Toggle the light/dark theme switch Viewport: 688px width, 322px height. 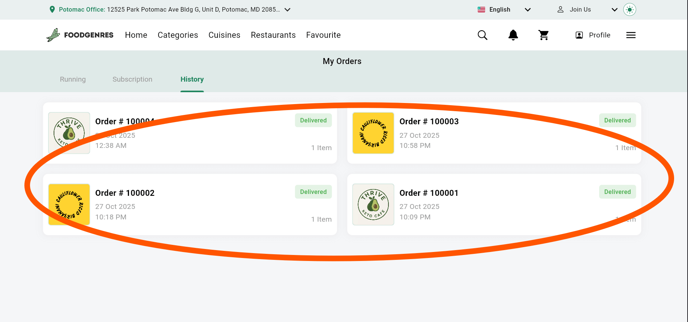[630, 10]
